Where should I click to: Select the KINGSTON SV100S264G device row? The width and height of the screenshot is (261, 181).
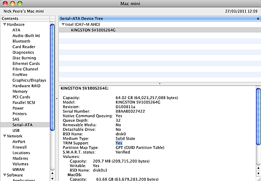coord(160,30)
